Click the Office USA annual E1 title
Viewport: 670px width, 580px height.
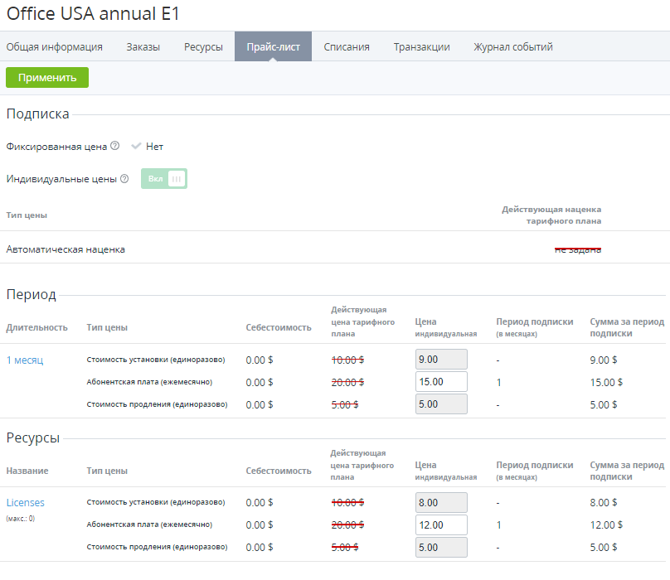93,13
